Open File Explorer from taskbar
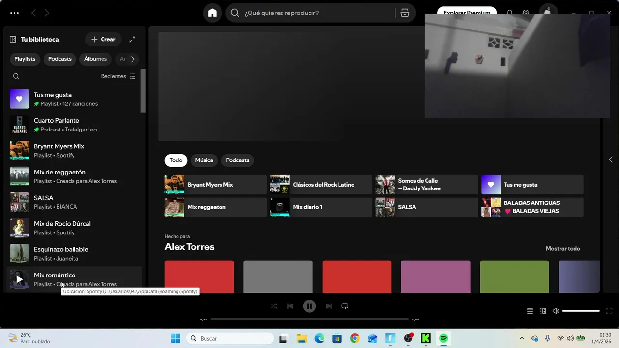 (x=301, y=338)
